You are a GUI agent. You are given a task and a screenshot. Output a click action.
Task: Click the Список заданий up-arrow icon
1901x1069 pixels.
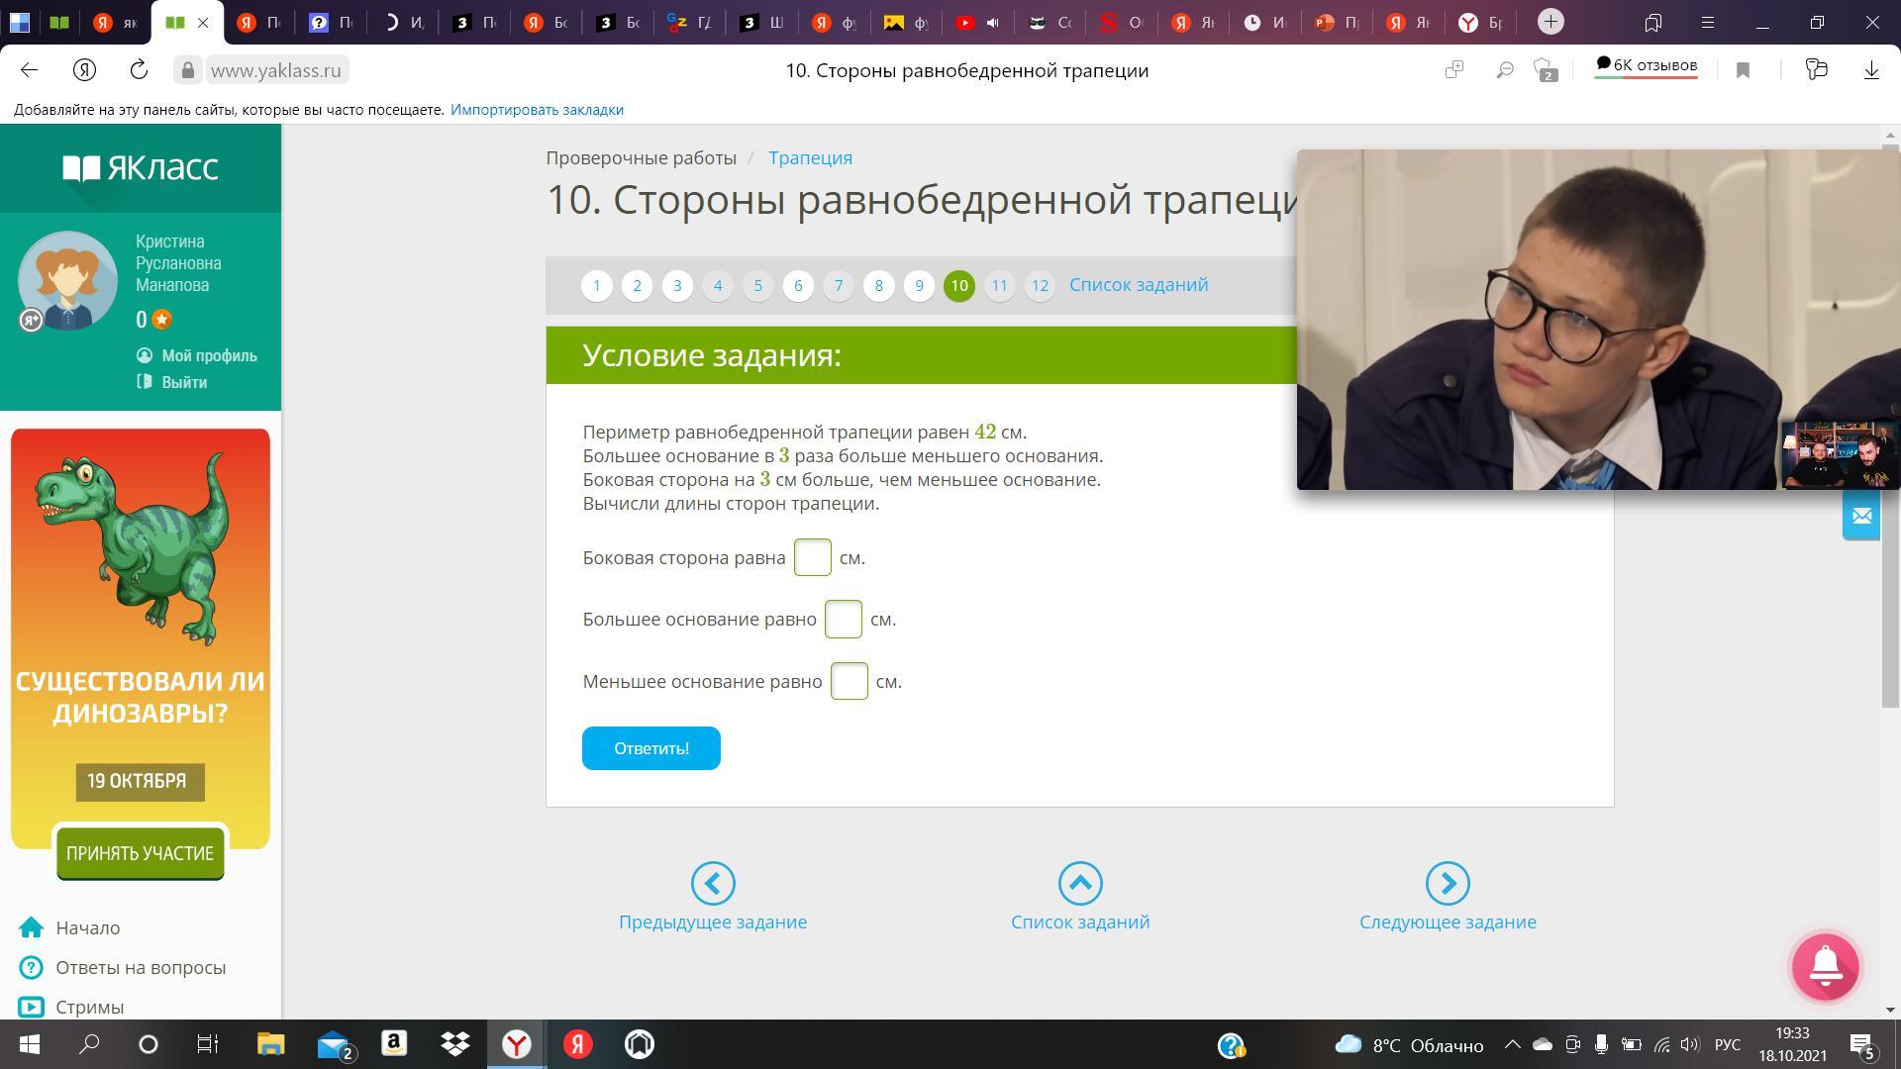pos(1079,883)
